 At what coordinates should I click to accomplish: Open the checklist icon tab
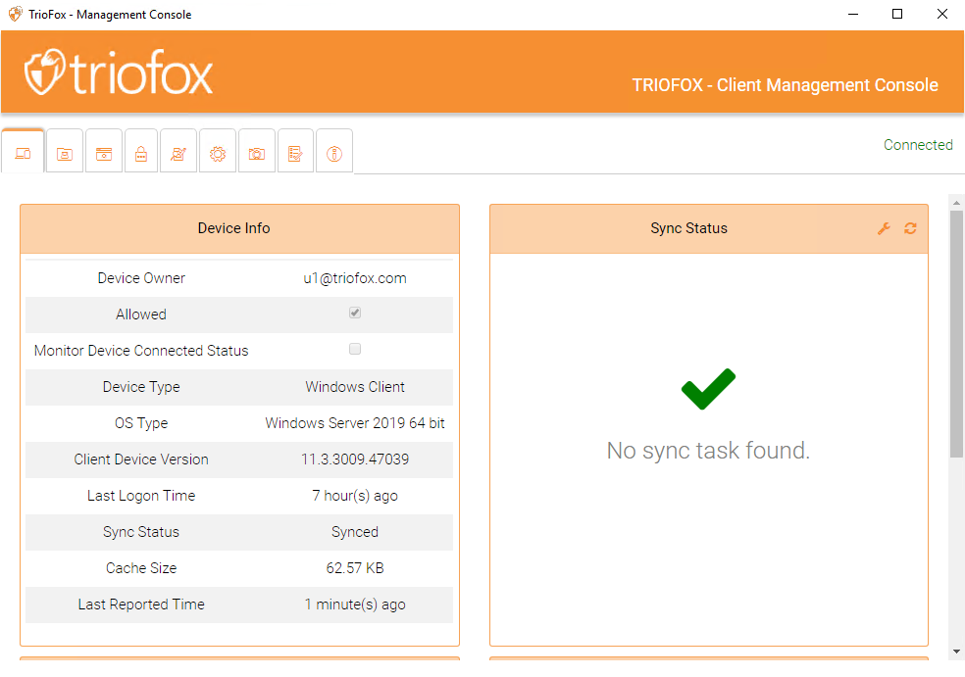click(295, 152)
